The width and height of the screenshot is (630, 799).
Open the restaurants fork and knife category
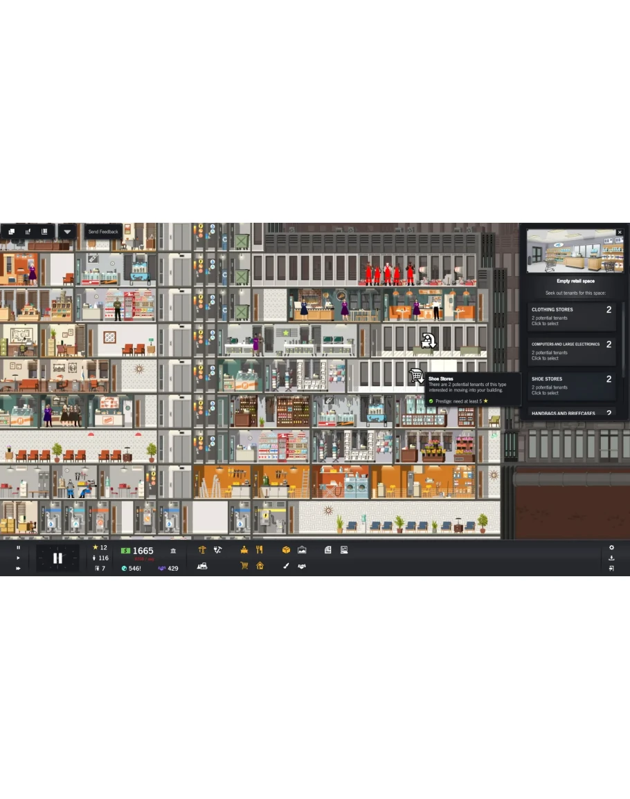(x=260, y=550)
